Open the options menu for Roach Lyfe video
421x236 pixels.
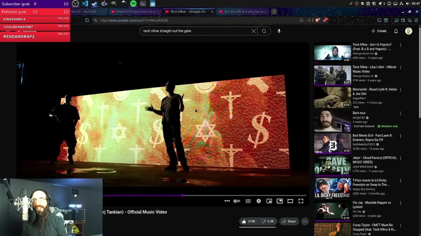(x=400, y=90)
